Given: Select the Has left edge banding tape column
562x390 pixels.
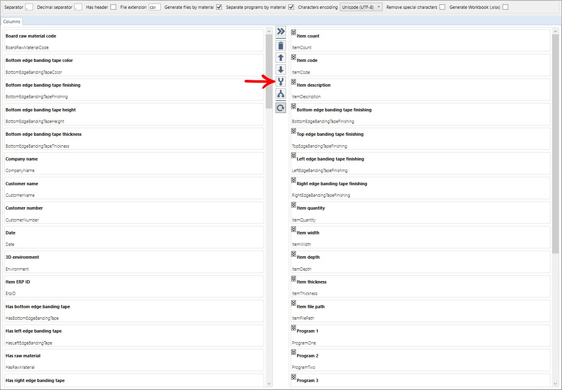Looking at the screenshot, I should (x=134, y=336).
